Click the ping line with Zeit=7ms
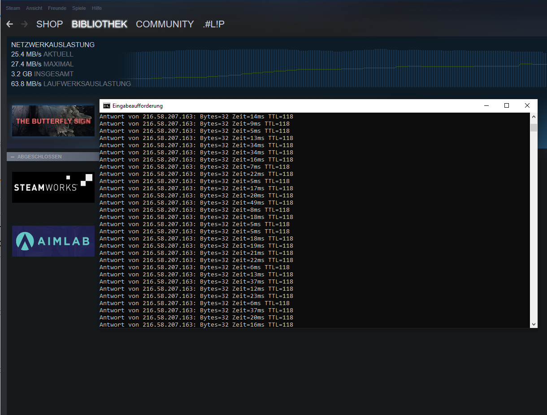Image resolution: width=547 pixels, height=415 pixels. (x=195, y=167)
